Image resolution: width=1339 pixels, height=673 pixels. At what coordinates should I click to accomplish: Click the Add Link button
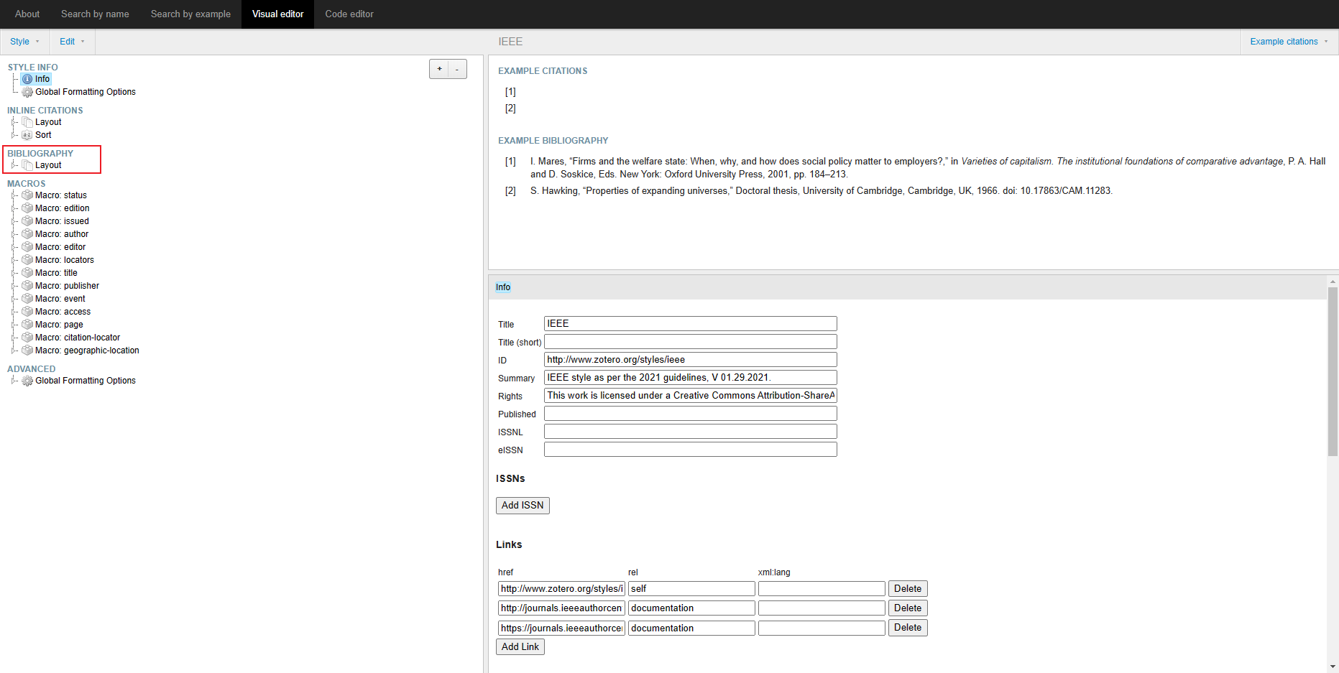tap(520, 647)
